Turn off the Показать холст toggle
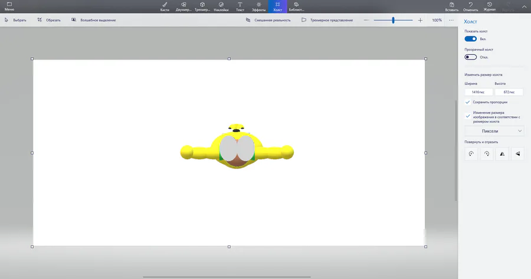The height and width of the screenshot is (279, 531). click(x=470, y=39)
